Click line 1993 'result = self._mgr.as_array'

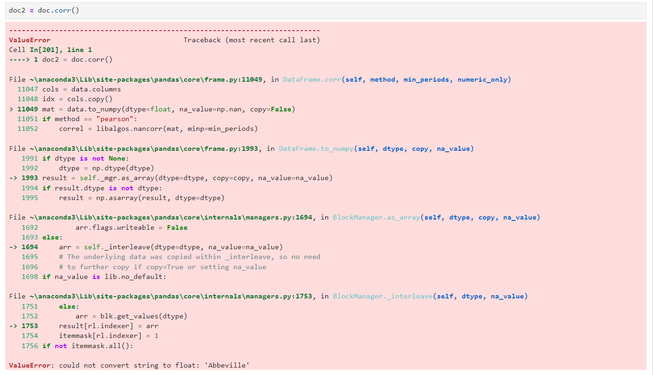coord(171,178)
